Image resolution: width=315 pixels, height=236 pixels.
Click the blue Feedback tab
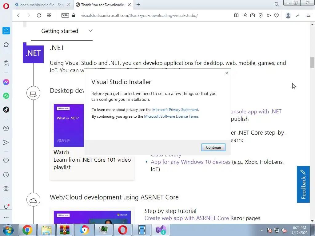pos(303,184)
